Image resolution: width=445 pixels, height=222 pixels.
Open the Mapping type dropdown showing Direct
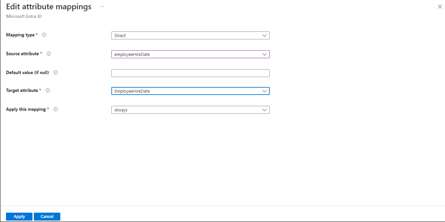coord(190,35)
